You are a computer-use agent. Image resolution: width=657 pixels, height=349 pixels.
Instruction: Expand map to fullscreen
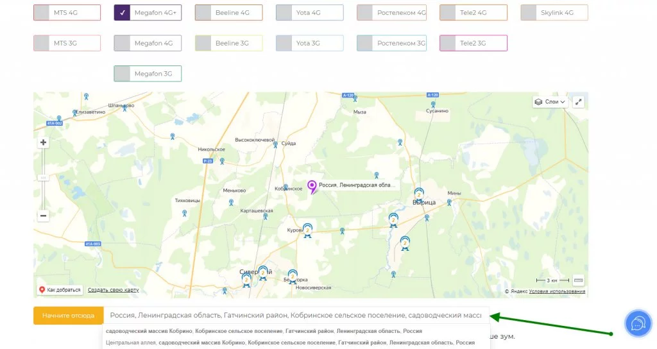(578, 102)
